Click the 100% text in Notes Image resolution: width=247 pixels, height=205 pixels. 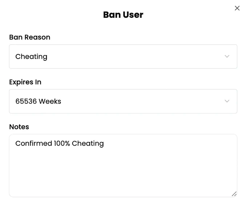pos(62,143)
